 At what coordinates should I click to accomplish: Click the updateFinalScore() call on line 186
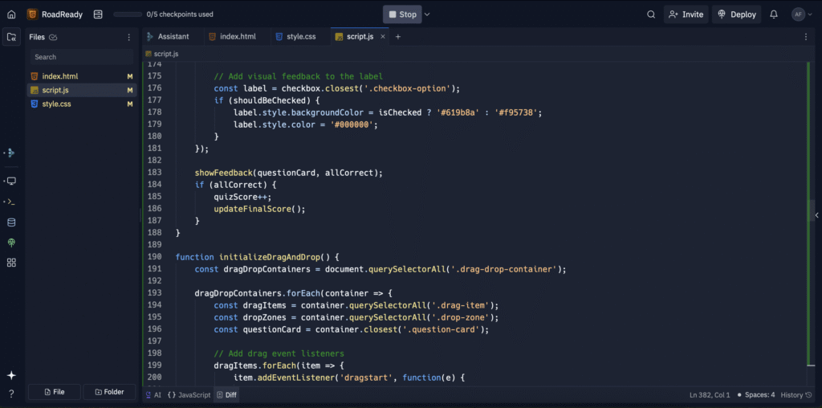coord(259,209)
